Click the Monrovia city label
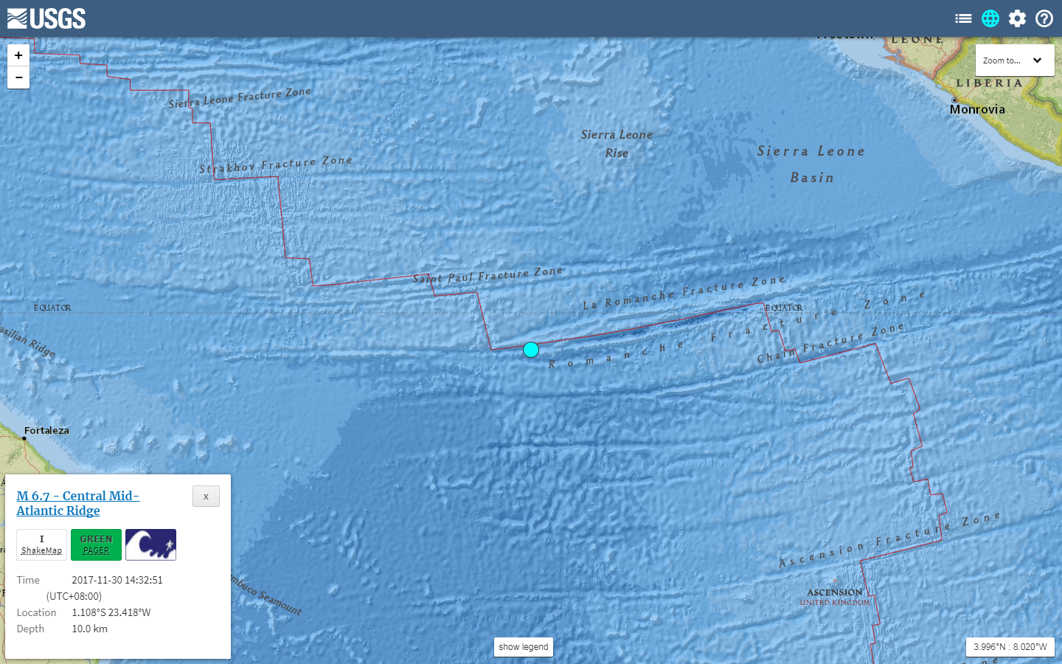 point(978,109)
